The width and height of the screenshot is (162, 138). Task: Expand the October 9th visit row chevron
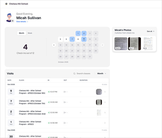click(x=105, y=92)
